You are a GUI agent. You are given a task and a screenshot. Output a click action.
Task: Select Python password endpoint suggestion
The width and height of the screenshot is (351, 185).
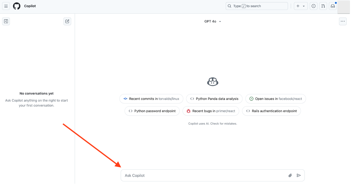pyautogui.click(x=152, y=111)
